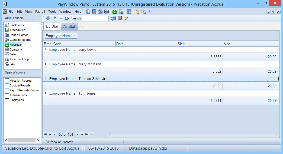Open Date in Quick Launch

click(11, 54)
